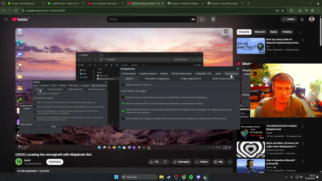Open YouTube notifications bell
322x181 pixels.
tap(302, 19)
